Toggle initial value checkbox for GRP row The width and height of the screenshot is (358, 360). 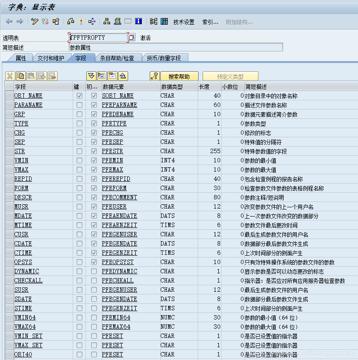[94, 114]
